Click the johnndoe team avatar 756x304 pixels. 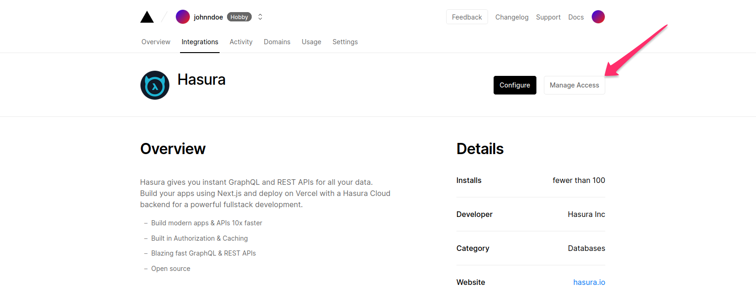182,17
